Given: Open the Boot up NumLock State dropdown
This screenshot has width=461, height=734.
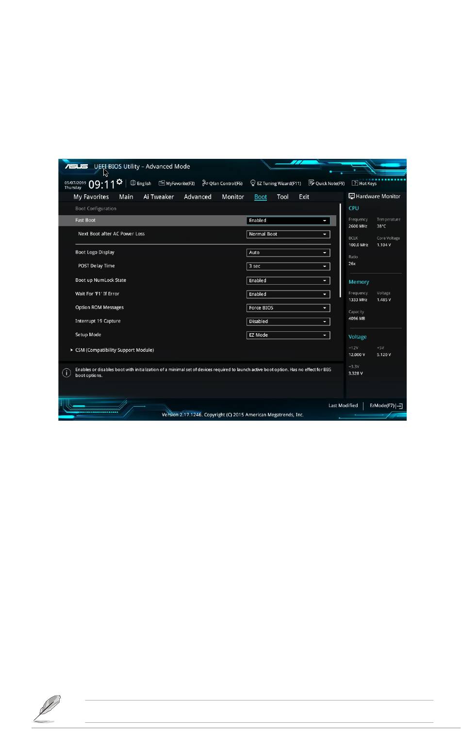Looking at the screenshot, I should (x=288, y=281).
